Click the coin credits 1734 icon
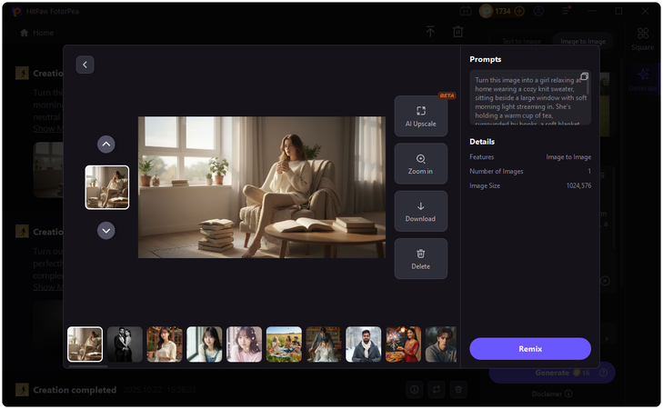Viewport: 663px width, 409px height. 487,12
